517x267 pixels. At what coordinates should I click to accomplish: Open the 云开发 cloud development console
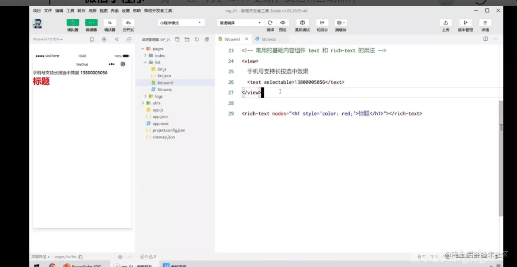coord(128,23)
